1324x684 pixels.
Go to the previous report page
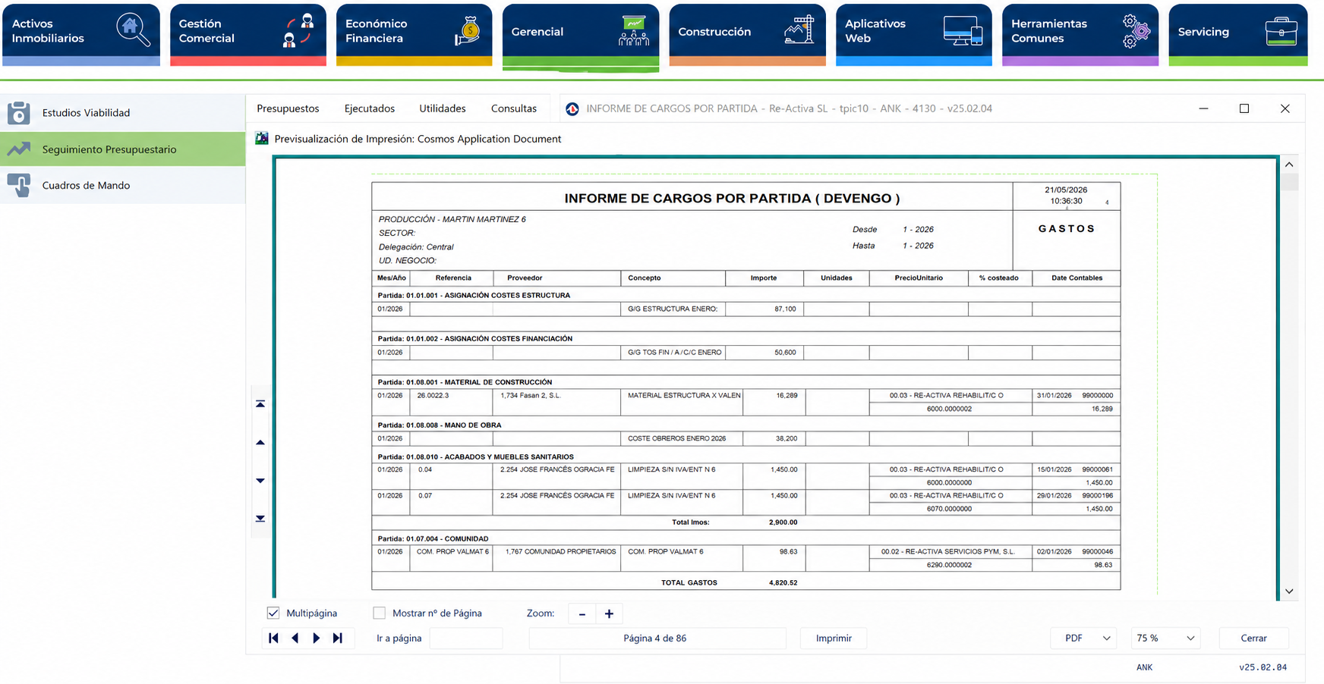[295, 639]
